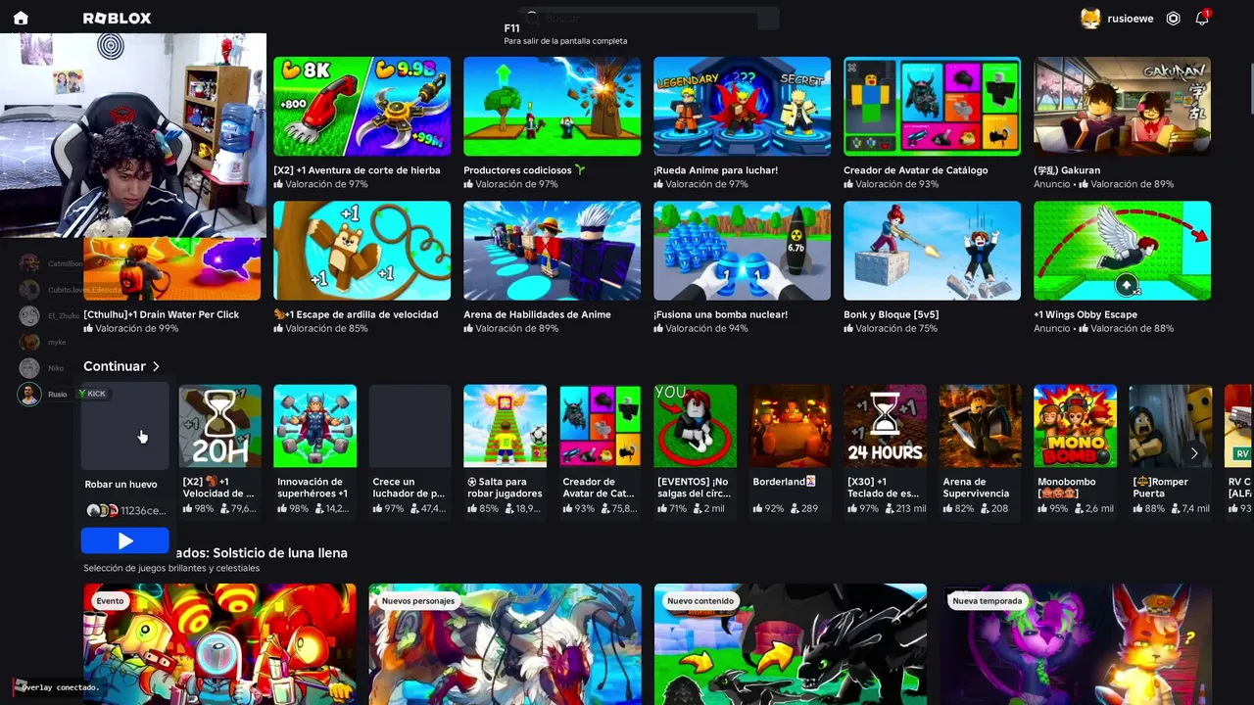Image resolution: width=1254 pixels, height=705 pixels.
Task: Open the ¡Fusiona una bomba nuclear! thumbnail
Action: 742,251
